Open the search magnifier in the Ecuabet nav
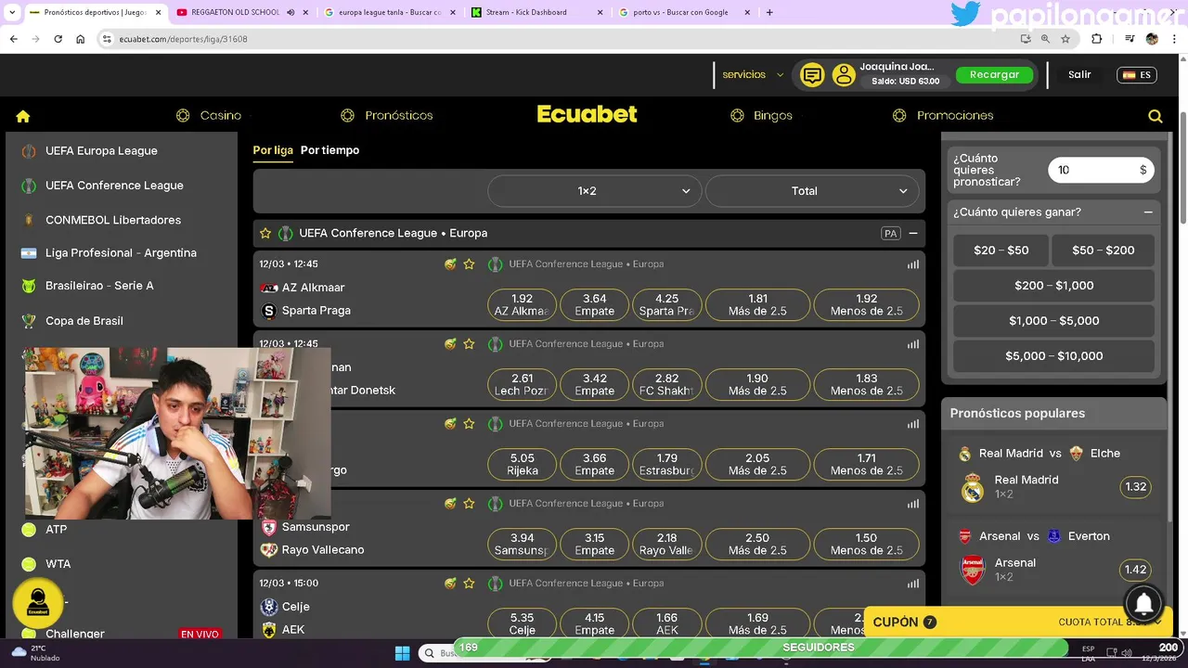Viewport: 1188px width, 668px height. click(1156, 116)
